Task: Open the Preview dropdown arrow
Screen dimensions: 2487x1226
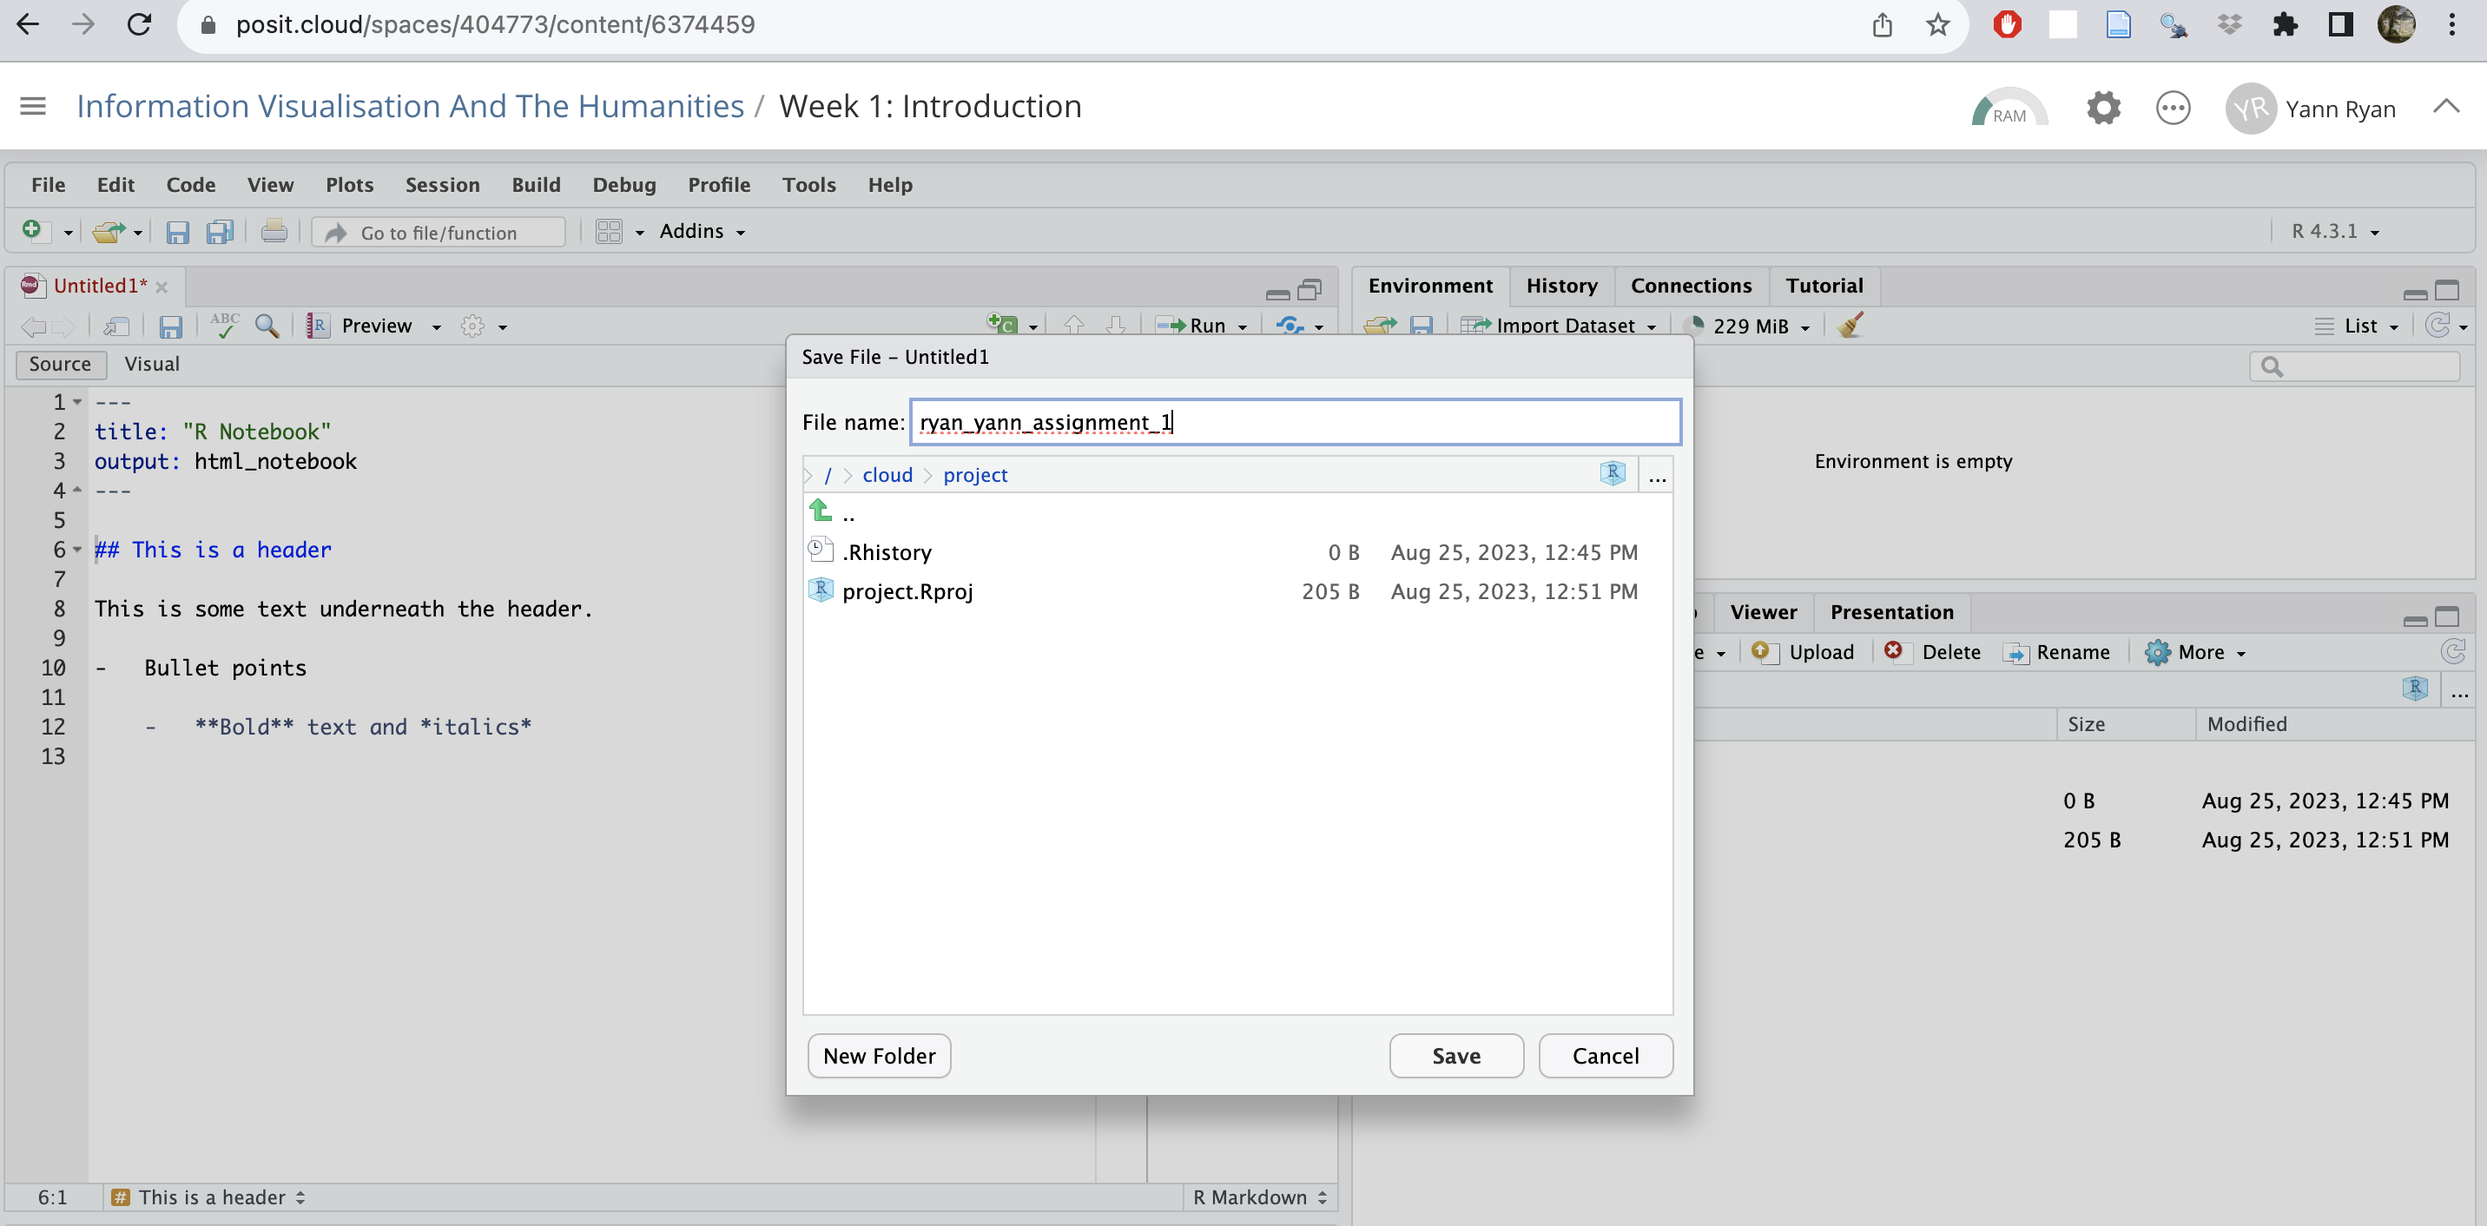Action: [x=437, y=327]
